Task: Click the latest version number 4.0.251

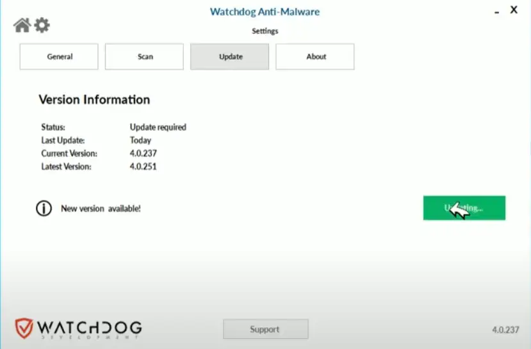Action: point(143,166)
